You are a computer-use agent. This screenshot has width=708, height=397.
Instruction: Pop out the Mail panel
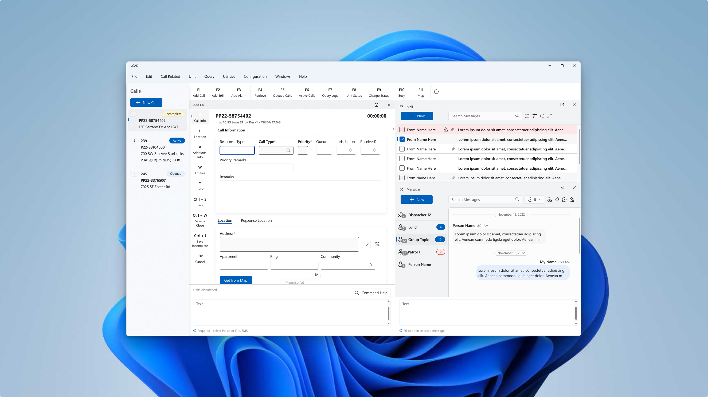point(562,105)
